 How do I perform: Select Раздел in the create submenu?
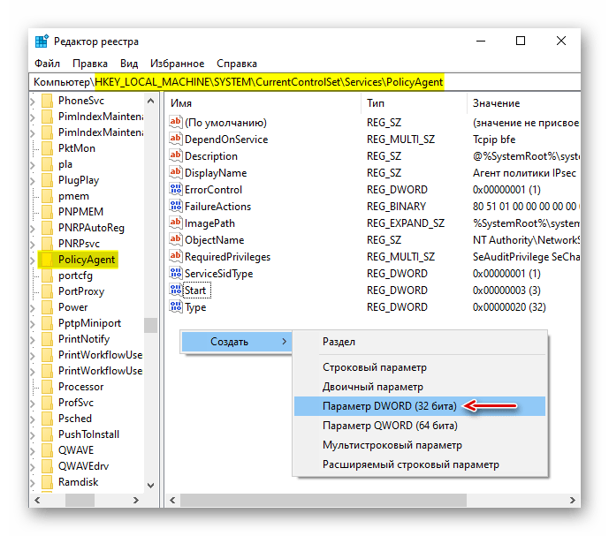click(339, 342)
